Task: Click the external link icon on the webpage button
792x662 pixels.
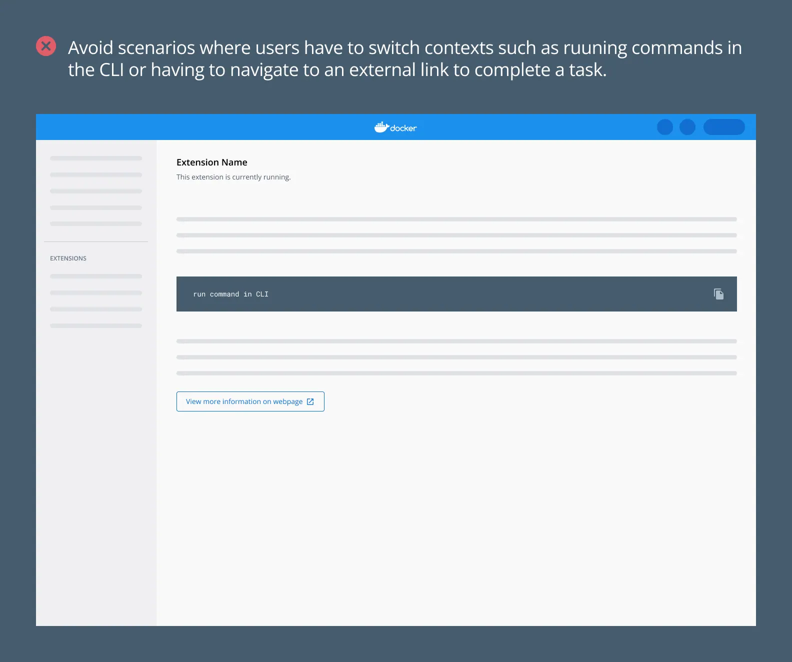Action: click(310, 401)
